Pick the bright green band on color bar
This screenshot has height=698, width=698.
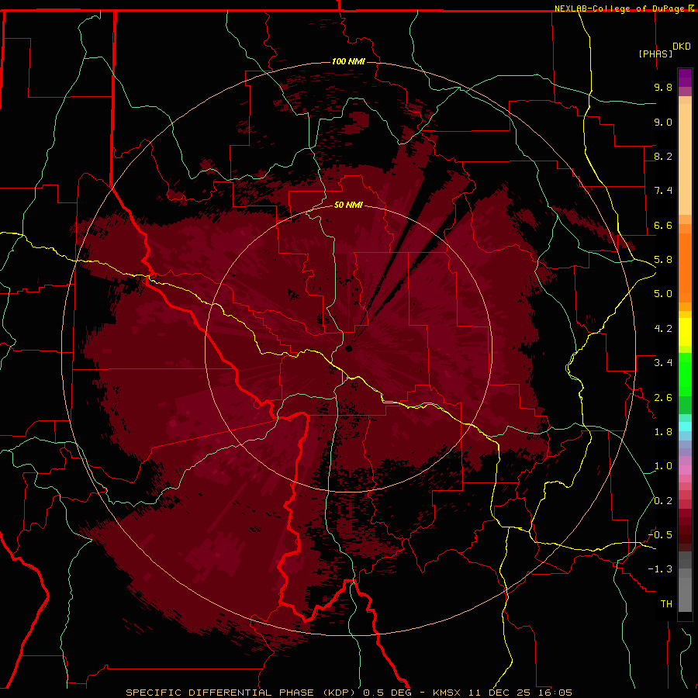click(685, 375)
